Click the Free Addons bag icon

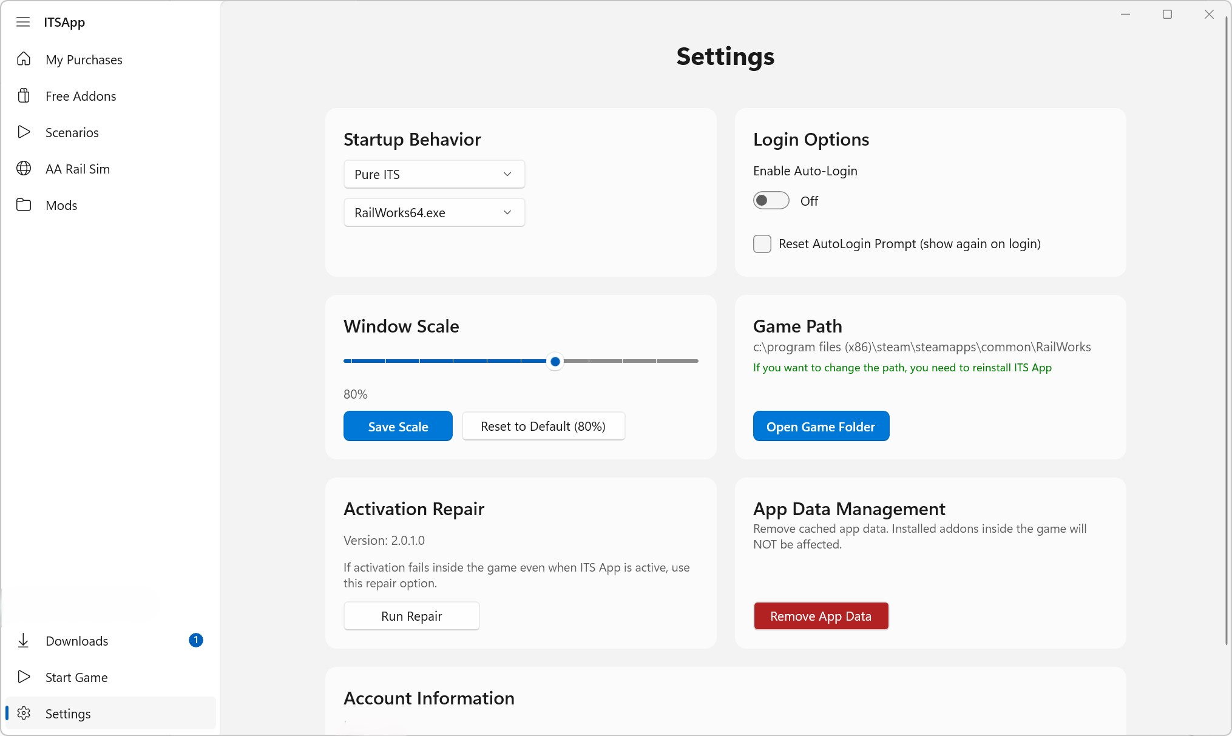coord(24,95)
